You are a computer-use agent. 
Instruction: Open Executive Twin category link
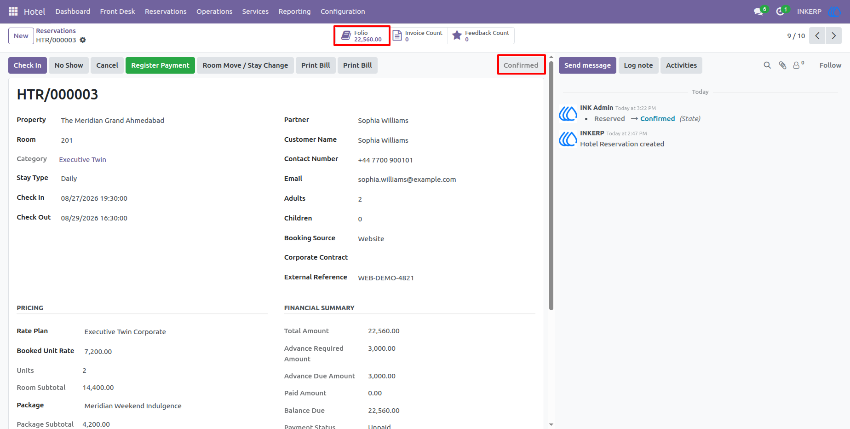coord(83,160)
